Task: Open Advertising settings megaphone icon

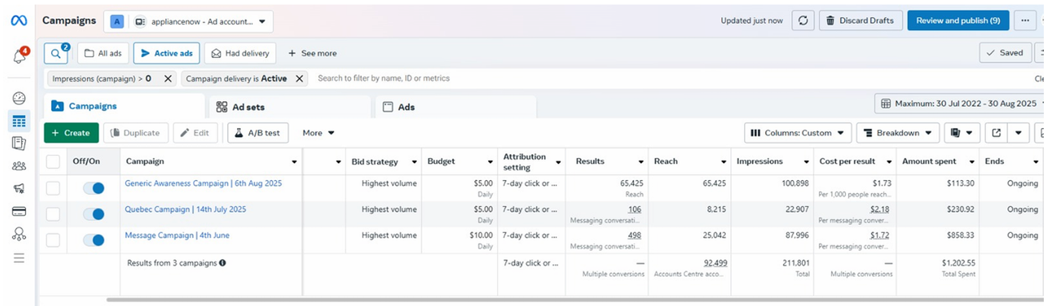Action: click(x=19, y=189)
